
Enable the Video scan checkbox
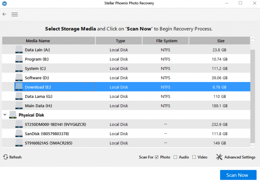(x=194, y=157)
